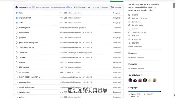This screenshot has width=175, height=98.
Task: Open README.md file
Action: pos(24,67)
